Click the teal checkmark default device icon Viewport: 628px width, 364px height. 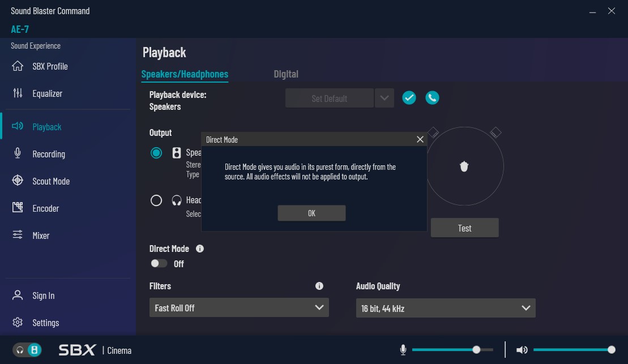click(x=409, y=98)
